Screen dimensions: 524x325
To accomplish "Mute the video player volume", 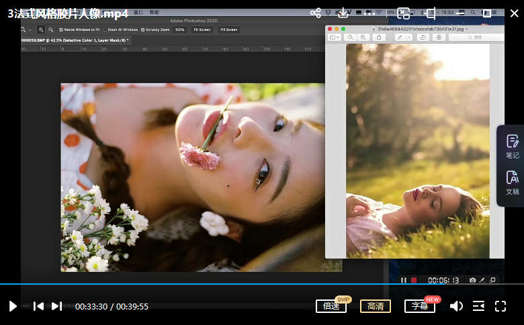I will pyautogui.click(x=456, y=306).
